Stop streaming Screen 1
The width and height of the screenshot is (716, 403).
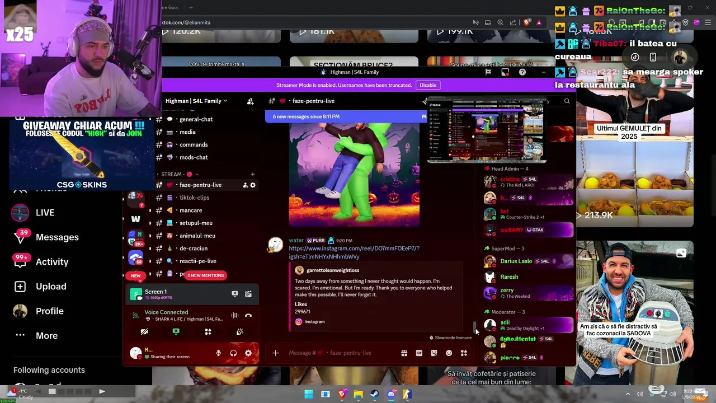click(235, 293)
